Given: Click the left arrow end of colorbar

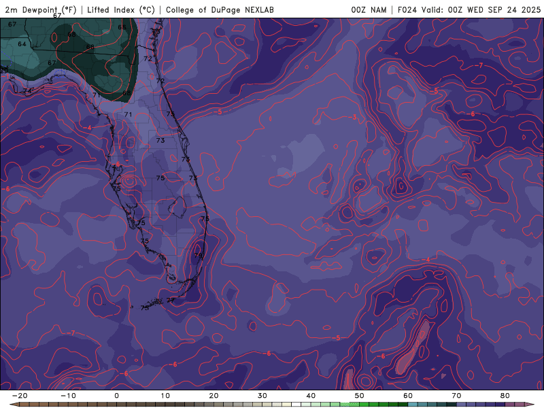Looking at the screenshot, I should tap(13, 405).
